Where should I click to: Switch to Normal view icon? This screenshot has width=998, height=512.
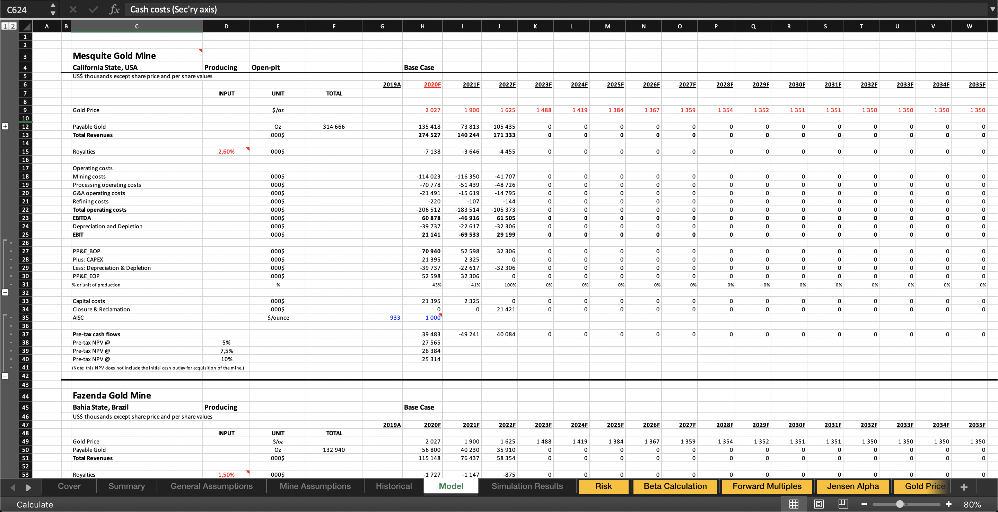794,504
